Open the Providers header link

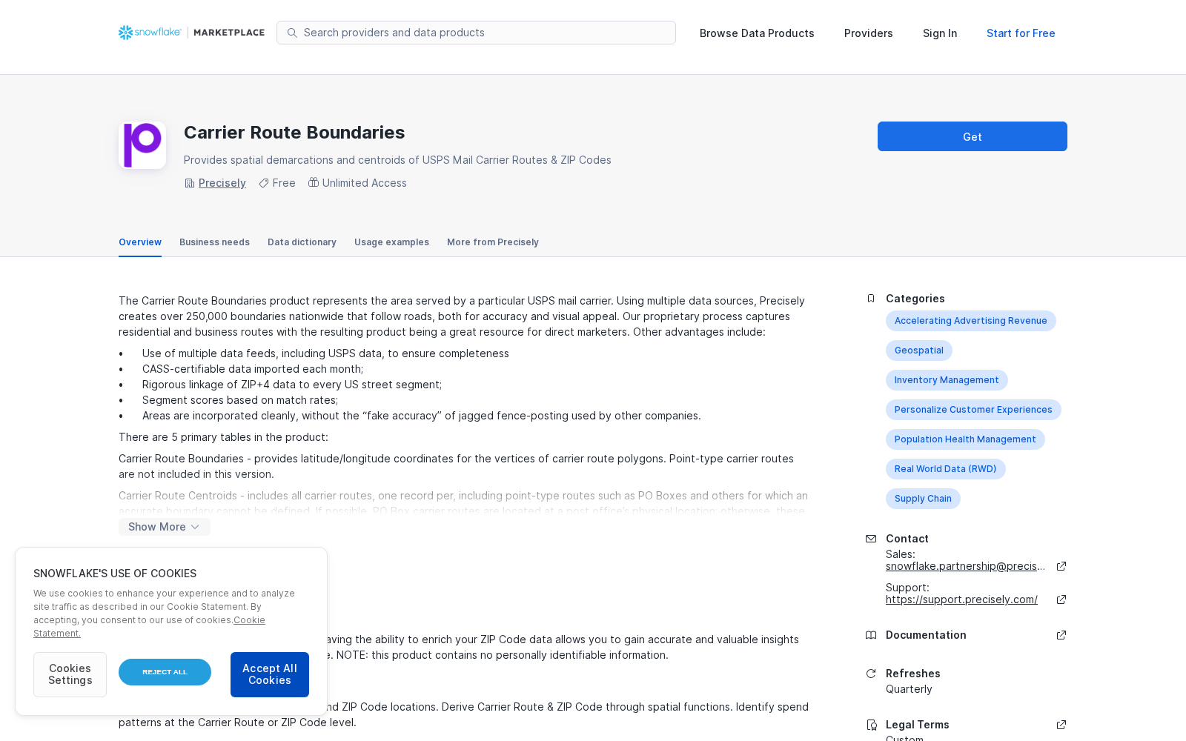pos(869,33)
